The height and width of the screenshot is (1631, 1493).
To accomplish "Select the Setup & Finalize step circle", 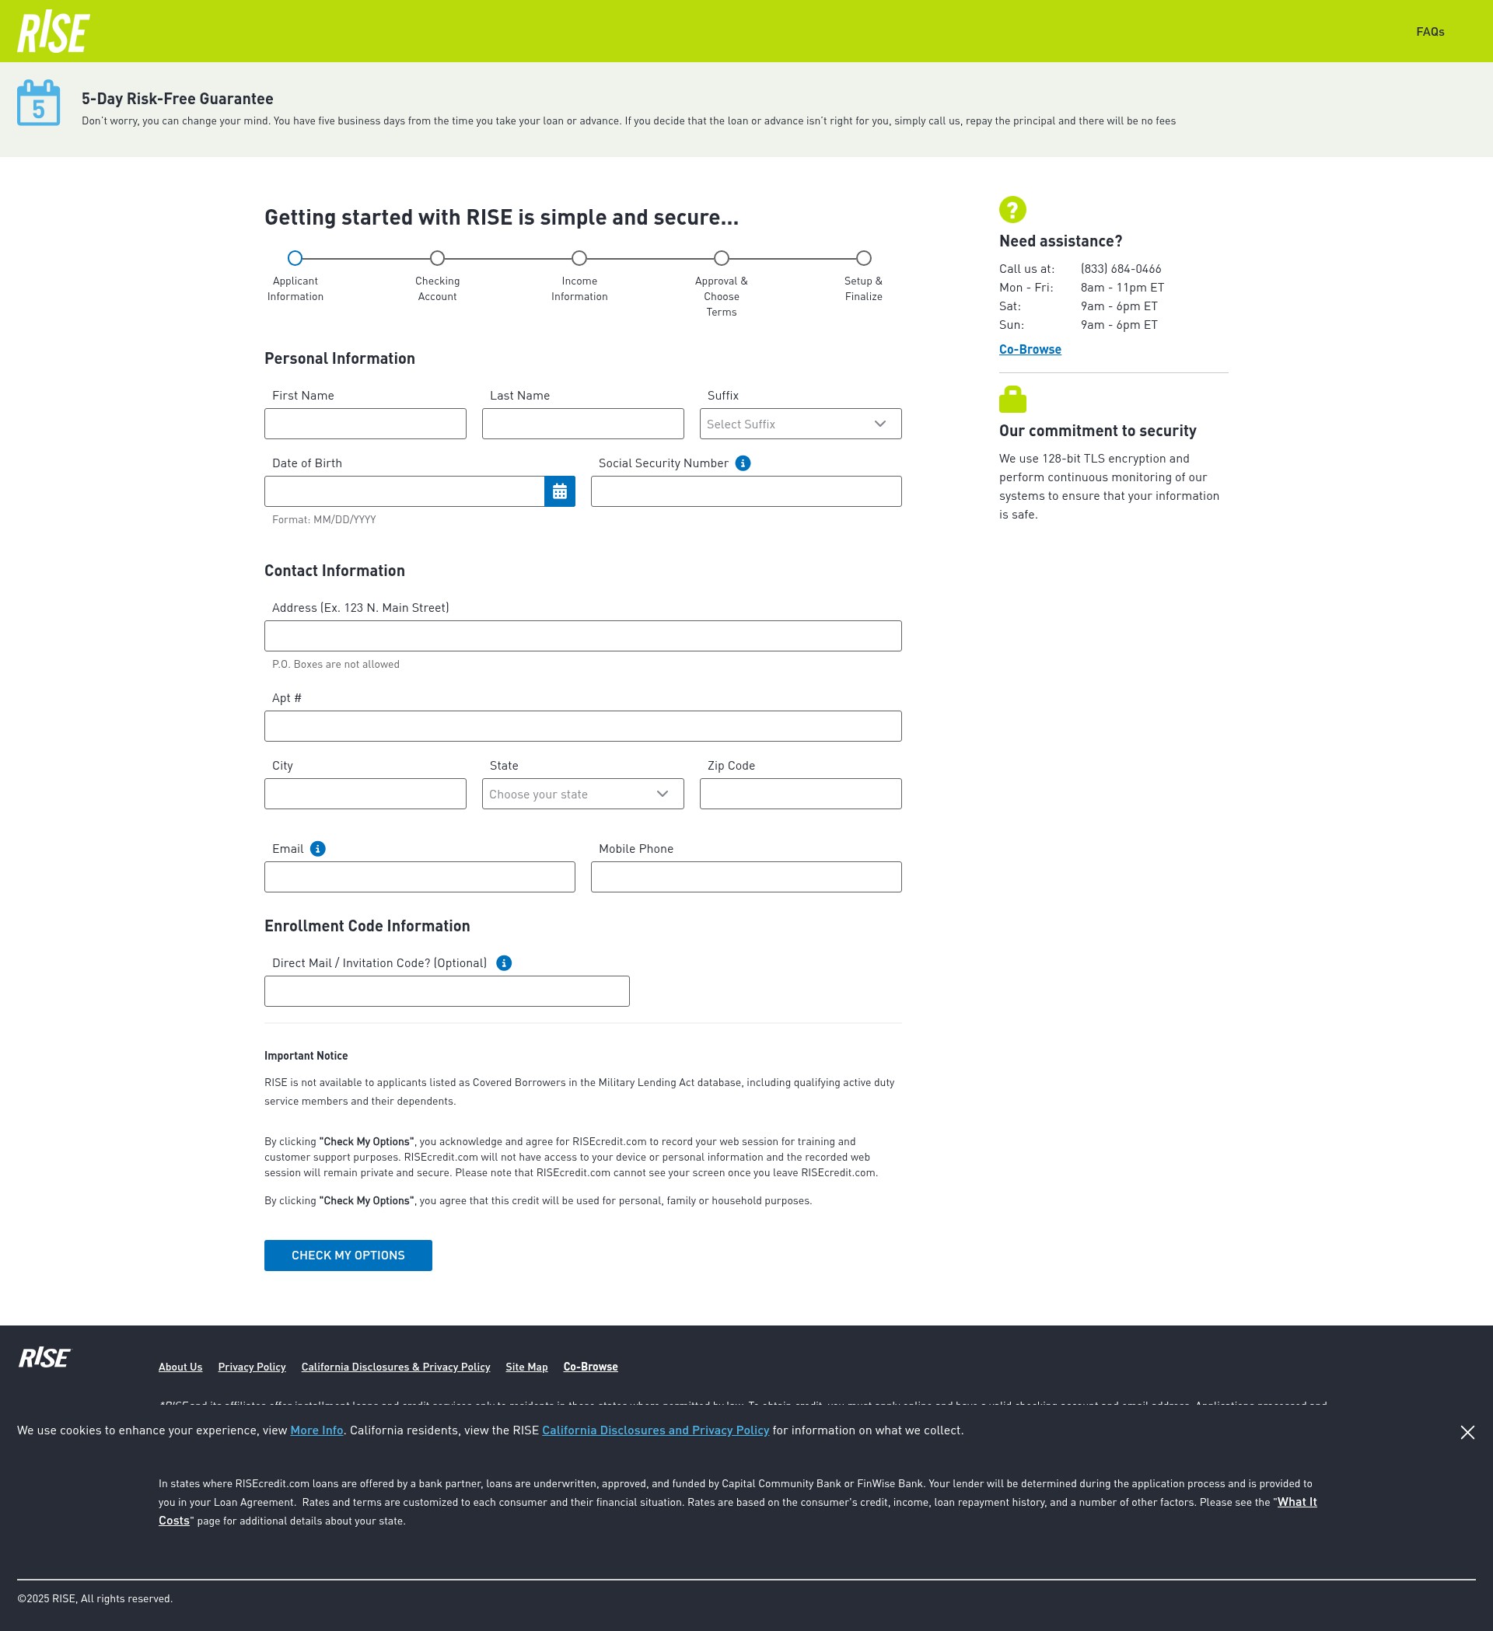I will (863, 258).
